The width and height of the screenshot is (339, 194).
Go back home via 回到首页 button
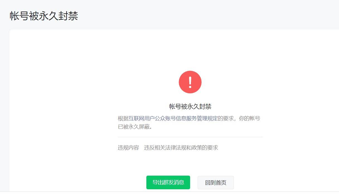pyautogui.click(x=216, y=183)
